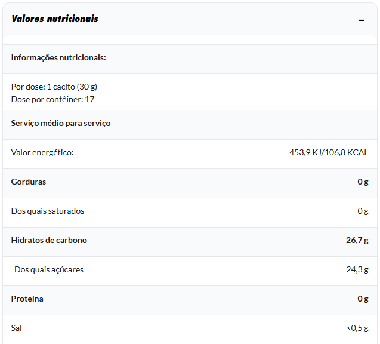Click the 453,9 KJ/106,8 KCAL value
Screen dimensions: 380x344
pos(329,152)
